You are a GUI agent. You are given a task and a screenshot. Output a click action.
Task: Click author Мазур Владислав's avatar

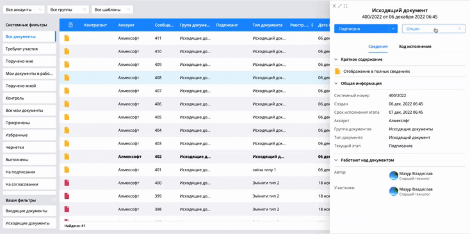pyautogui.click(x=394, y=176)
